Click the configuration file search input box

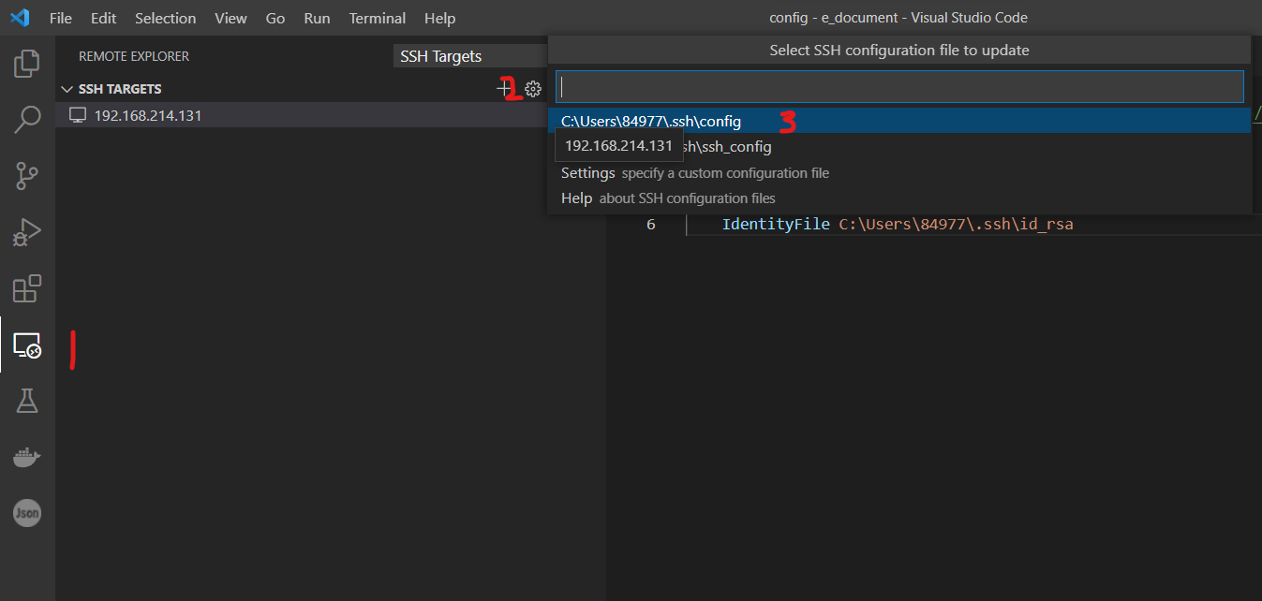tap(899, 87)
